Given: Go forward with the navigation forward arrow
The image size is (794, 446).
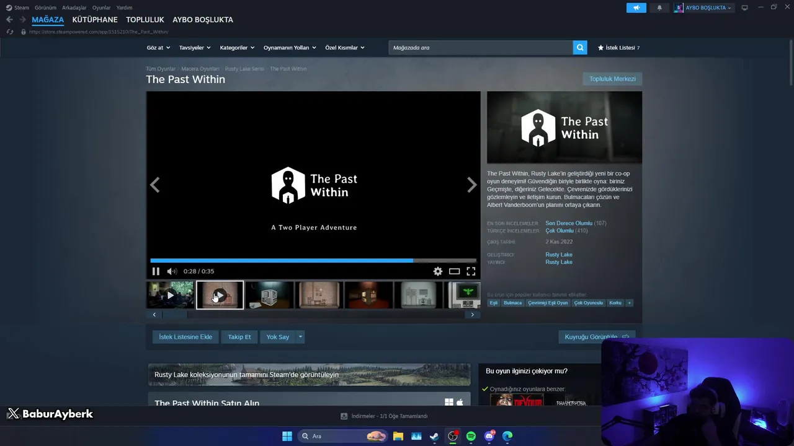Looking at the screenshot, I should coord(22,20).
